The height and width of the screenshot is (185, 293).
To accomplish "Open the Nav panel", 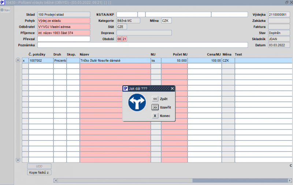I will (x=5, y=10).
